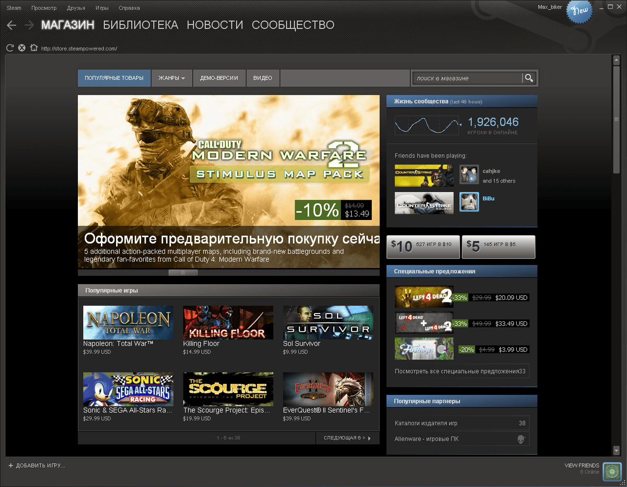
Task: Switch to СООБЩЕСТВО section
Action: [293, 25]
